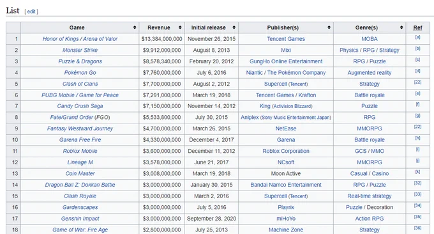Open PUBG Mobile game link
Screen dimensions: 434x234
tap(58, 95)
